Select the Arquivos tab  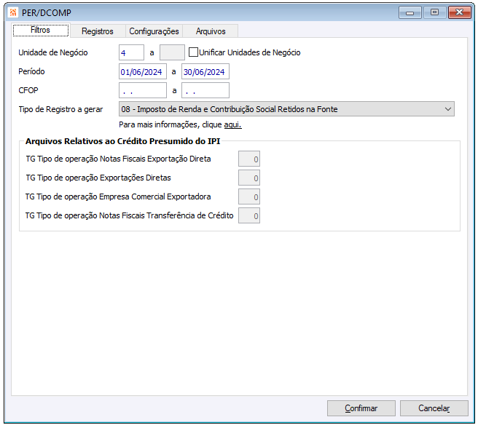(x=211, y=31)
